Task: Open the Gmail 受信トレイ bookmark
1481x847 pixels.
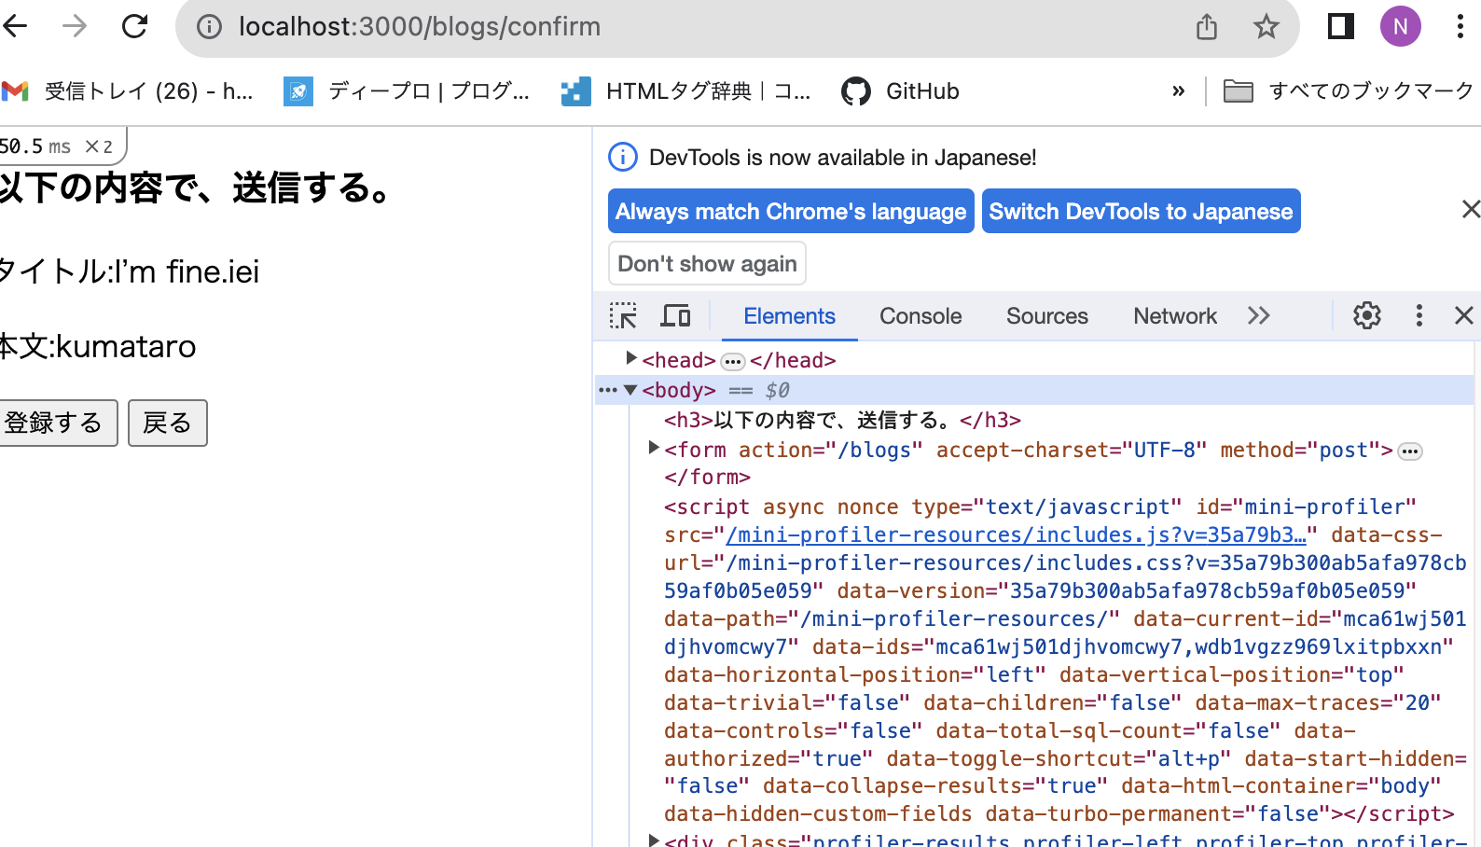Action: tap(128, 91)
